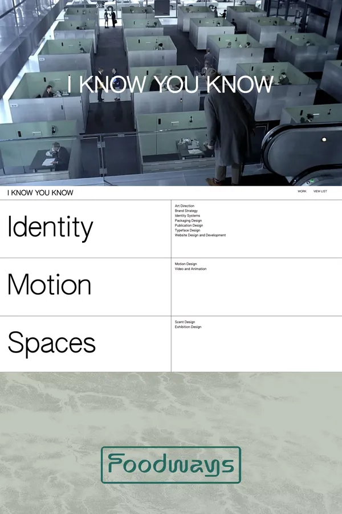Click the Motion Design service

click(186, 264)
